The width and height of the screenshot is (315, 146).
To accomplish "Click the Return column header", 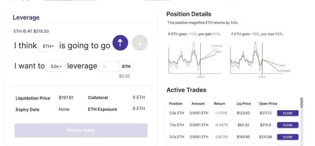I will [x=219, y=104].
